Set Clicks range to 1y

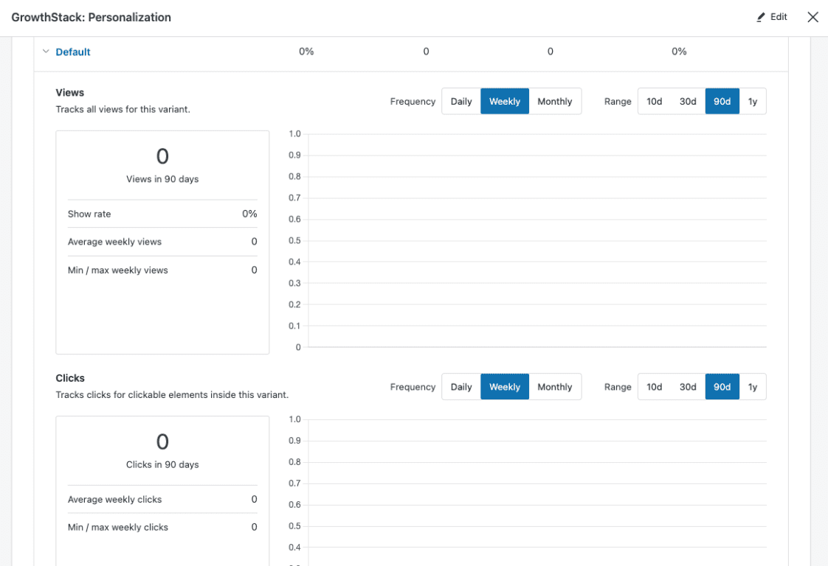[753, 387]
